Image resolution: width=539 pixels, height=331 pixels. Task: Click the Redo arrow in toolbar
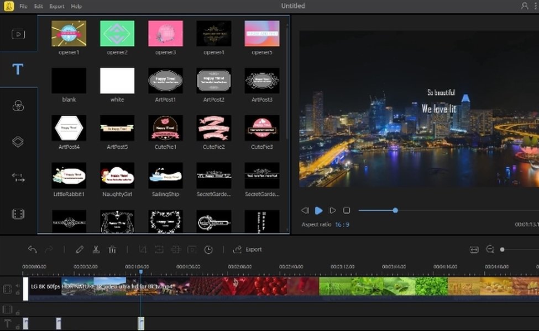(x=49, y=249)
